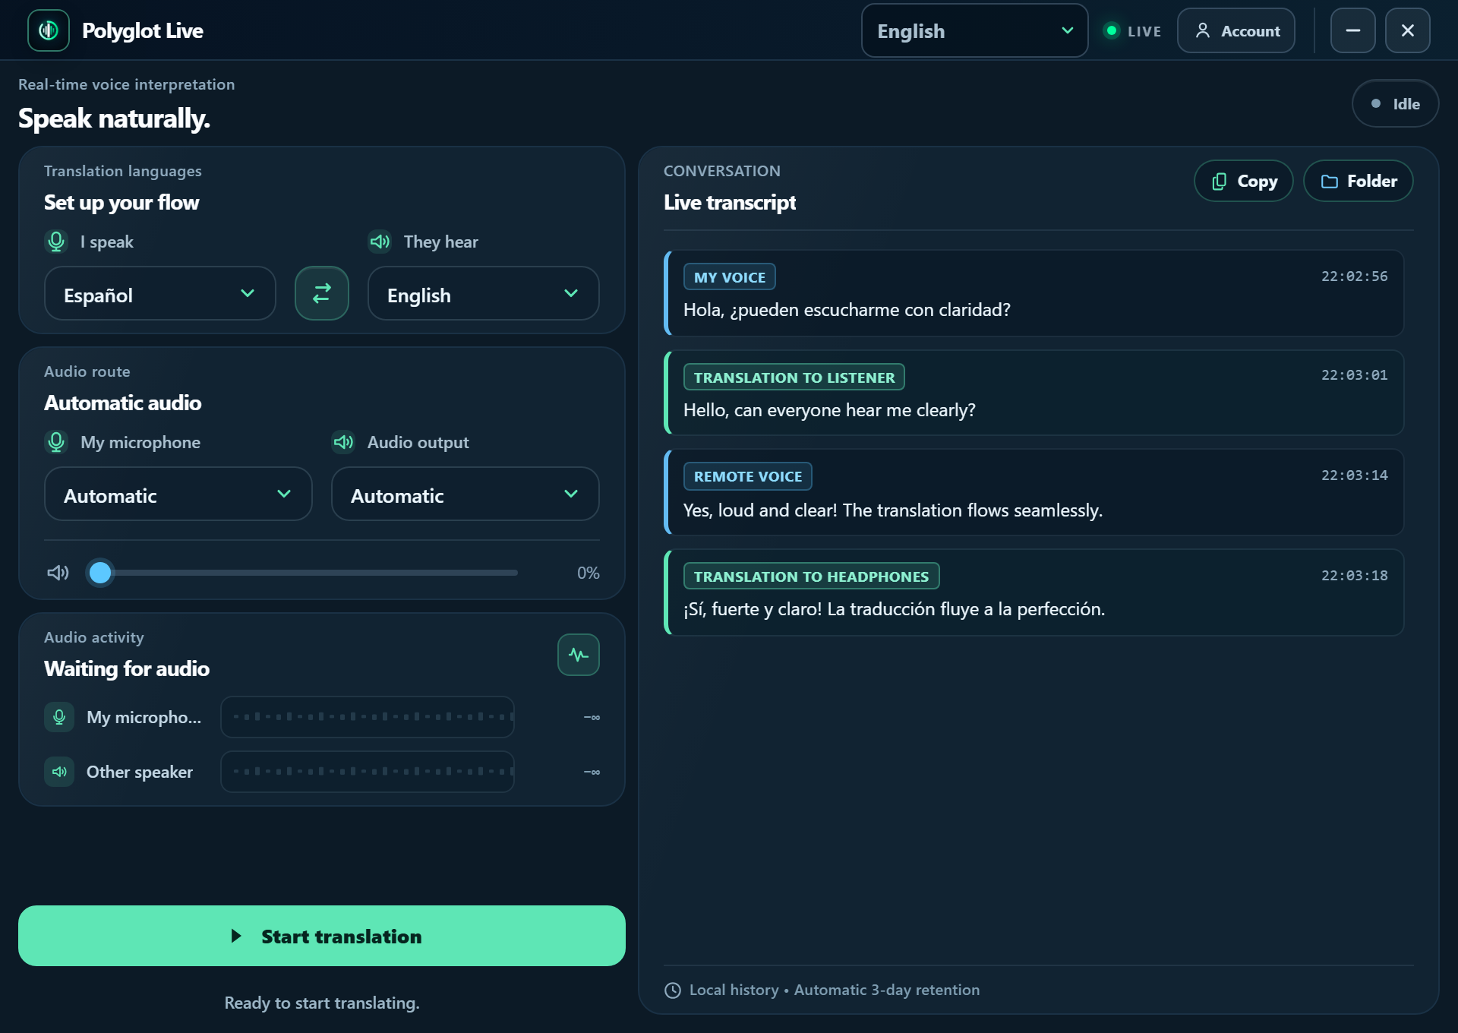Click the mic icon in audio activity row
The width and height of the screenshot is (1458, 1033).
59,717
